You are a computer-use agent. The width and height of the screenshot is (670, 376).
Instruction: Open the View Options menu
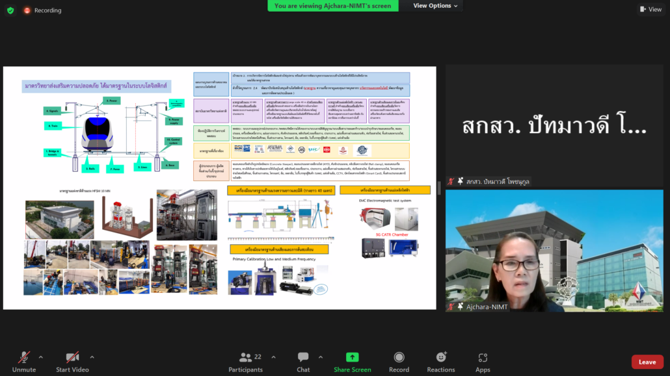click(x=436, y=6)
